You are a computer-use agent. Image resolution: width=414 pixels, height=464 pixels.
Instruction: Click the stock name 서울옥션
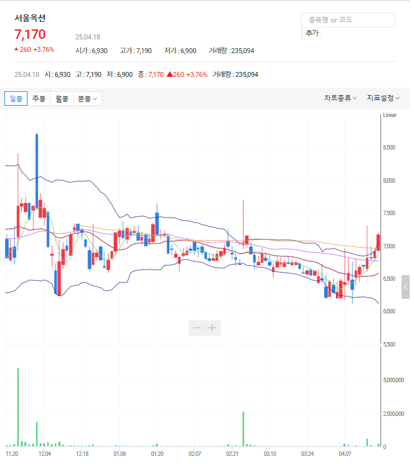pyautogui.click(x=30, y=18)
